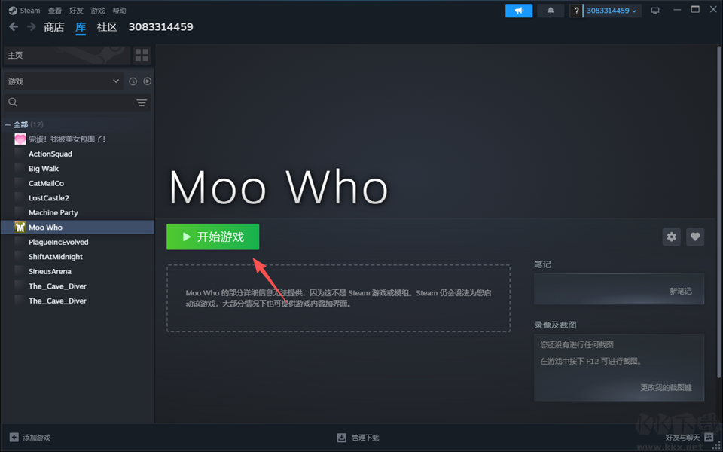Click the pink icon of 完蛋！我被美女包围了！
Screen dimensions: 723x452
[20, 139]
